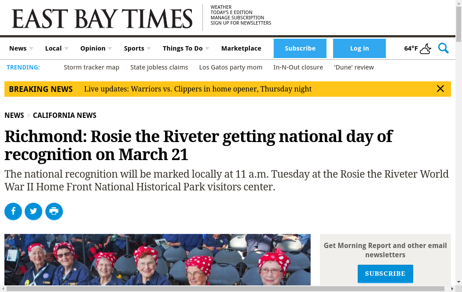The height and width of the screenshot is (292, 462).
Task: Share article on Facebook
Action: click(x=13, y=212)
